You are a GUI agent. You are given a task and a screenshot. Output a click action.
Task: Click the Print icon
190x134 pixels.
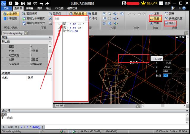(x=35, y=3)
